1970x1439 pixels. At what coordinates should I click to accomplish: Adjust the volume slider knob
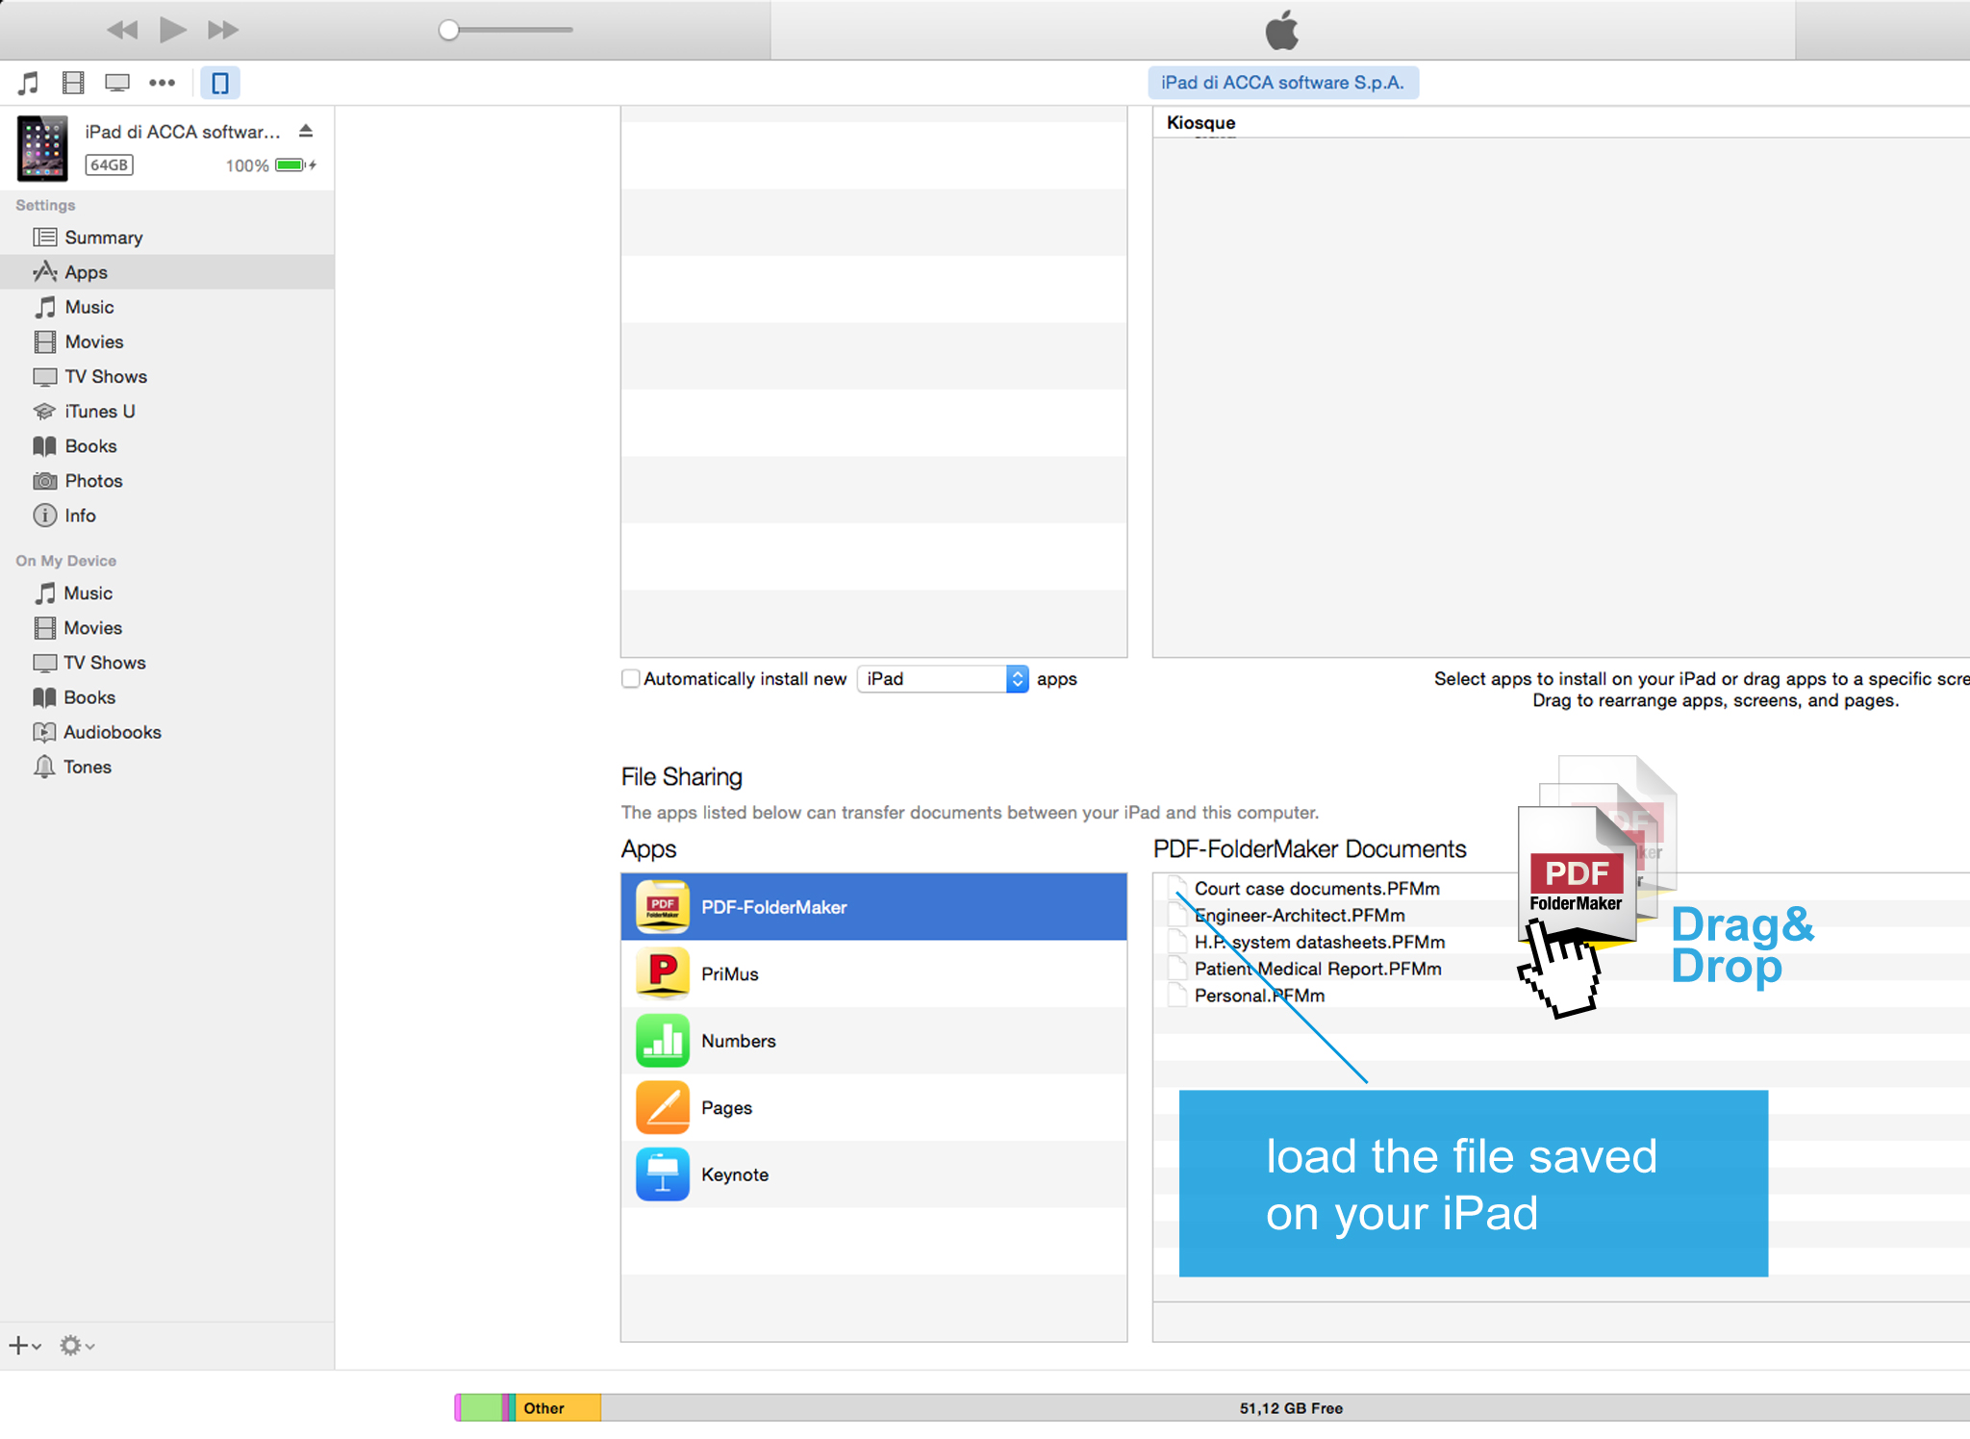[x=448, y=30]
